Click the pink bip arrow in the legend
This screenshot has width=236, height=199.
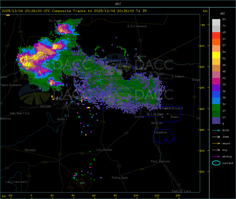(x=216, y=150)
